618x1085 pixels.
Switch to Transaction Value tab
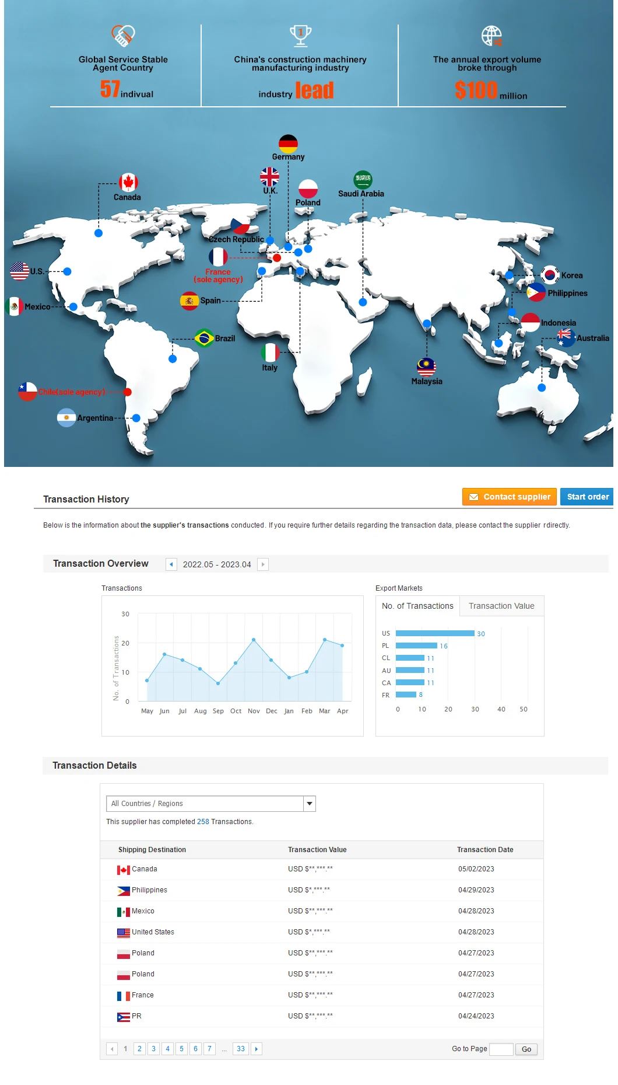tap(501, 606)
